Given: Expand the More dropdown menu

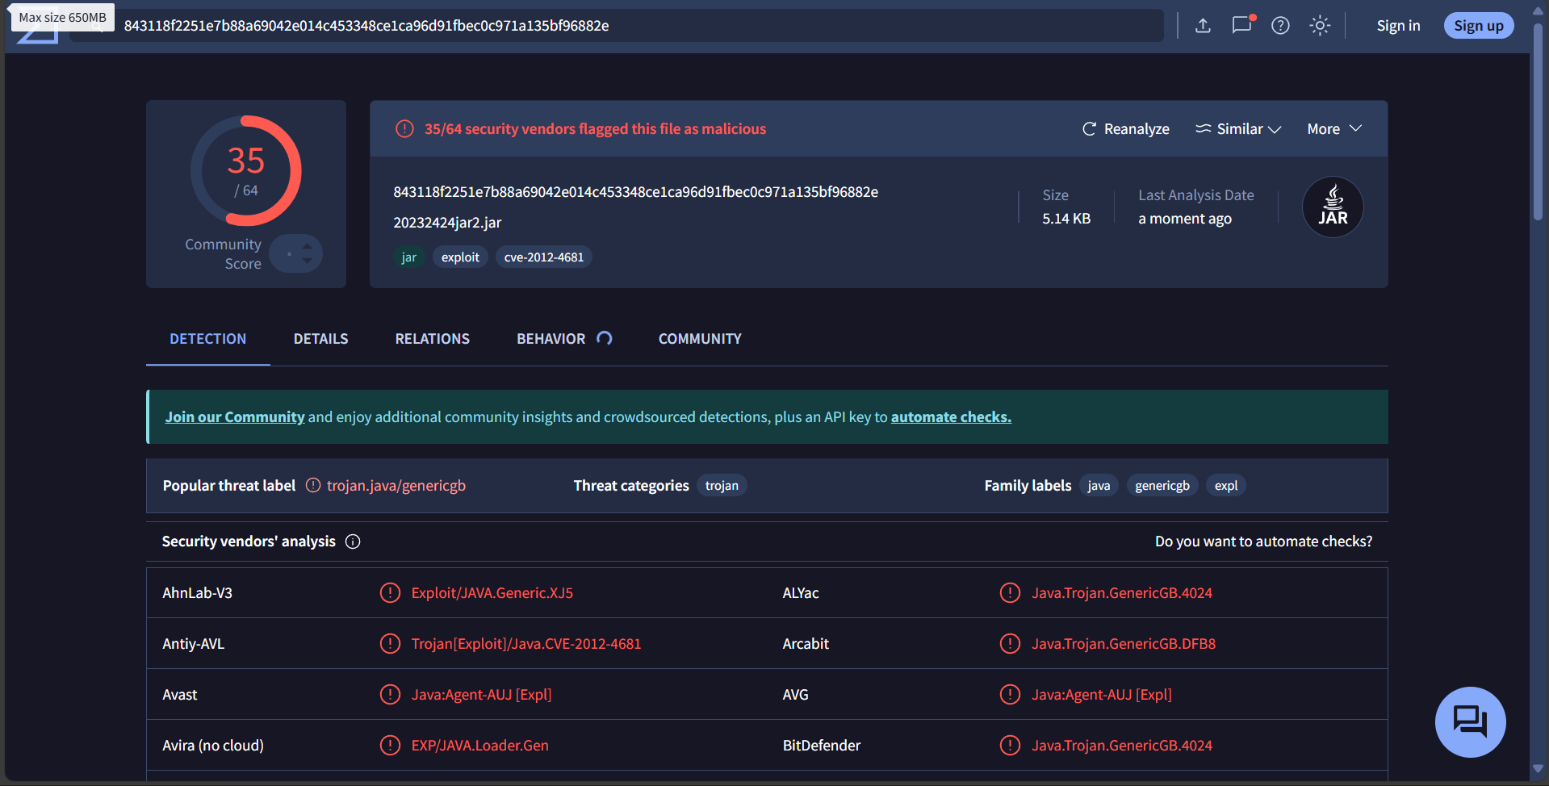Looking at the screenshot, I should coord(1334,129).
